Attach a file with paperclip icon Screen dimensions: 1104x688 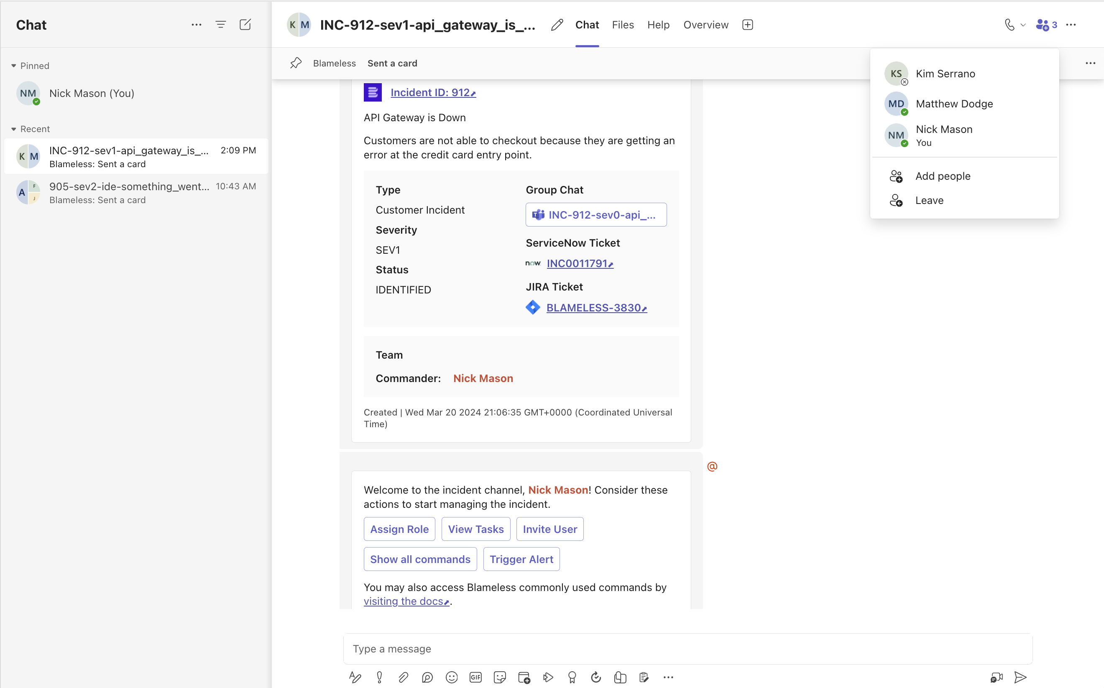(404, 677)
